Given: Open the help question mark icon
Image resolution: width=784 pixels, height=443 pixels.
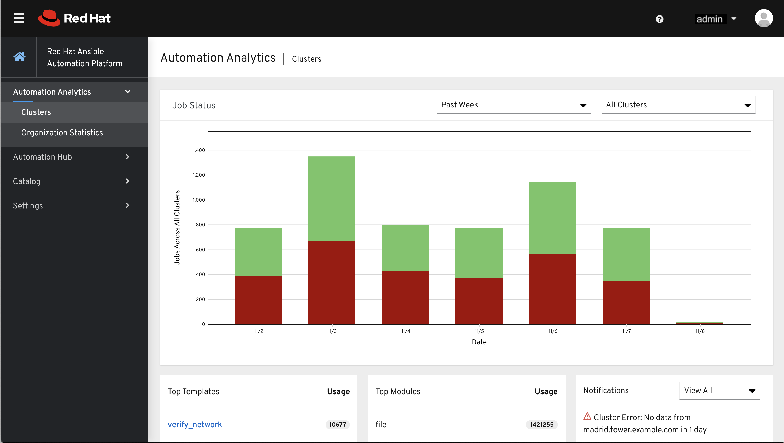Looking at the screenshot, I should 659,19.
